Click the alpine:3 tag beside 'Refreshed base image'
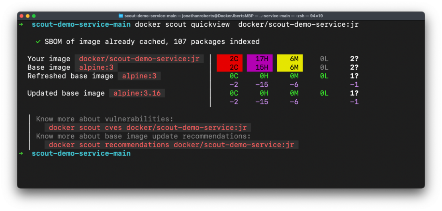Screen dimensions: 442x211 tap(139, 76)
